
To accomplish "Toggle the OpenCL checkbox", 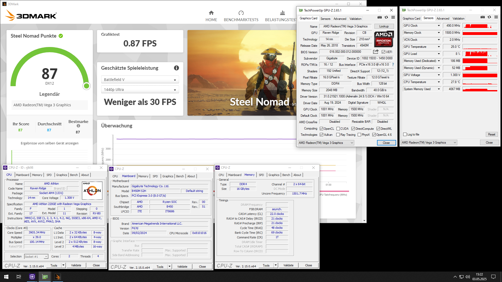I will (x=322, y=129).
